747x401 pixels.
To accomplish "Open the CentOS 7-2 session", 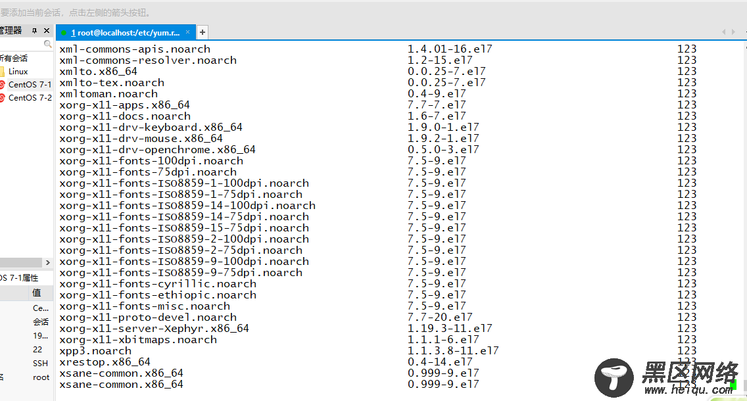I will [x=30, y=98].
